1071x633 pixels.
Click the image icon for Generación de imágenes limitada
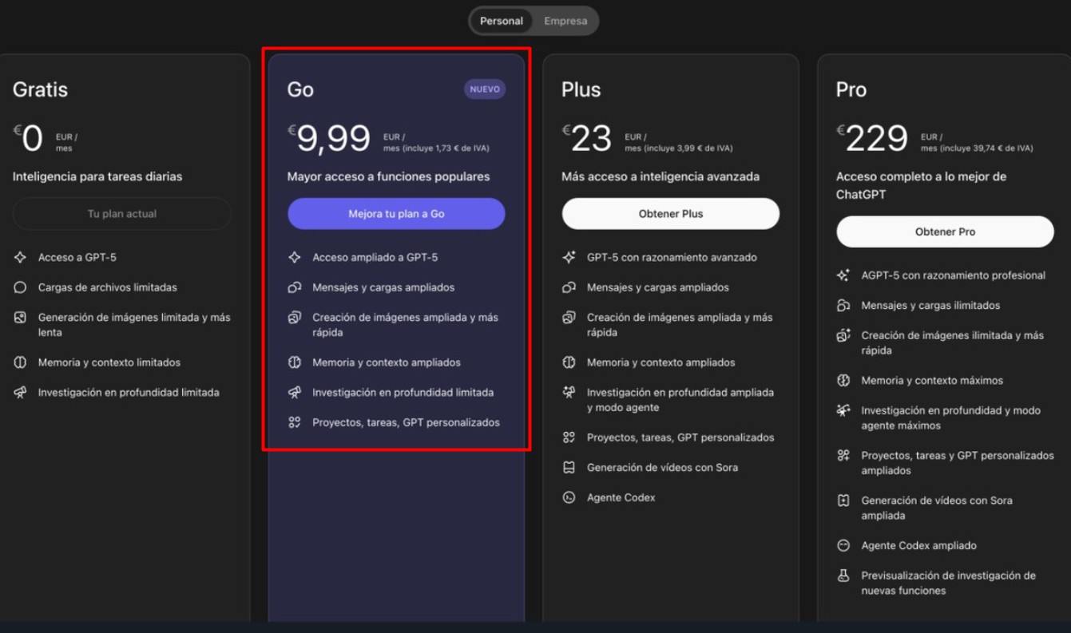point(21,318)
